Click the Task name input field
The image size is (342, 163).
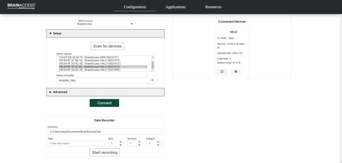click(x=76, y=143)
